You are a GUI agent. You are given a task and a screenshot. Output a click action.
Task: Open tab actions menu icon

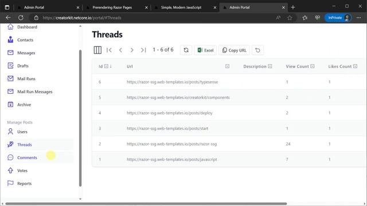coord(7,7)
